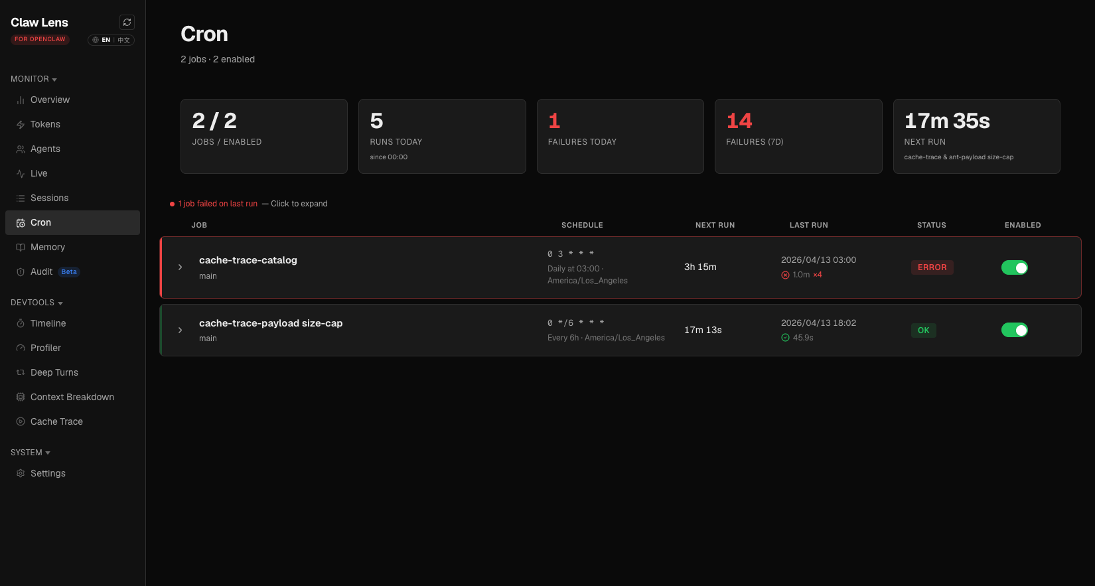
Task: Click the Overview bar-chart icon in sidebar
Action: click(x=21, y=100)
